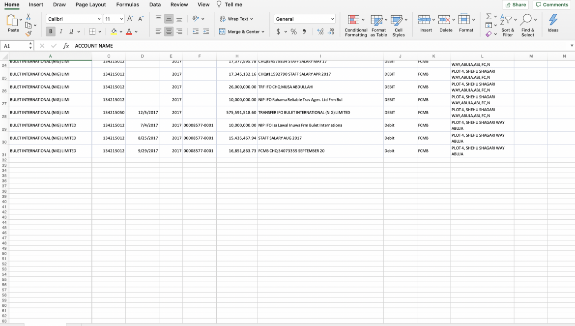The width and height of the screenshot is (575, 326).
Task: Switch to the Review tab
Action: pos(179,5)
